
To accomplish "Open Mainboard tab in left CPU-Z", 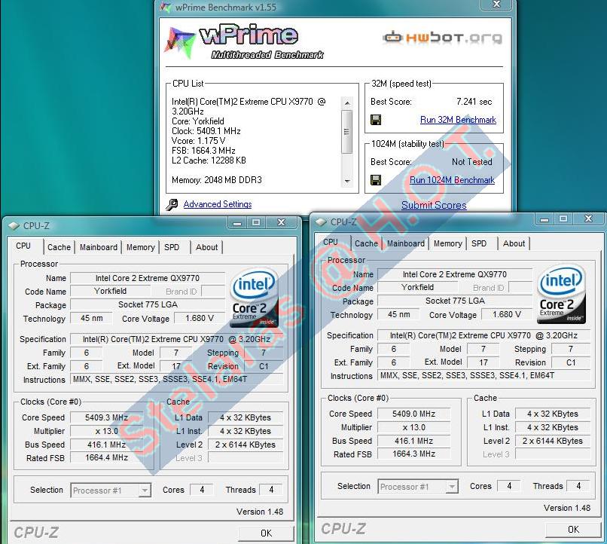I will pyautogui.click(x=99, y=247).
